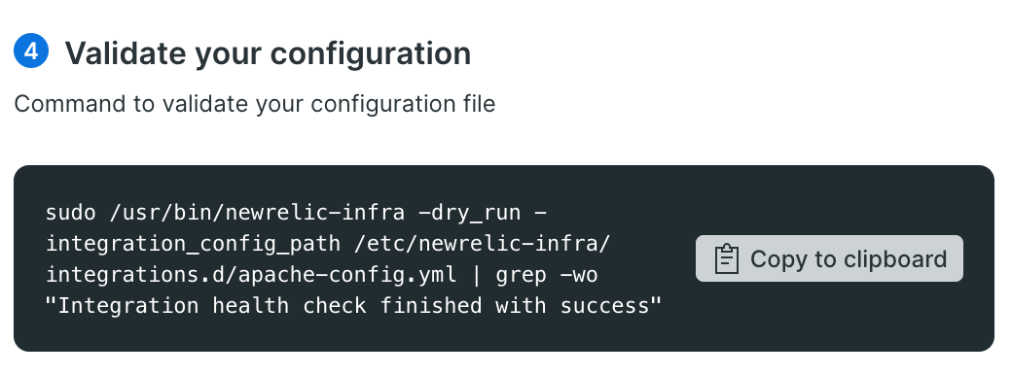Click the Command to validate your configuration description
Image resolution: width=1012 pixels, height=375 pixels.
255,104
